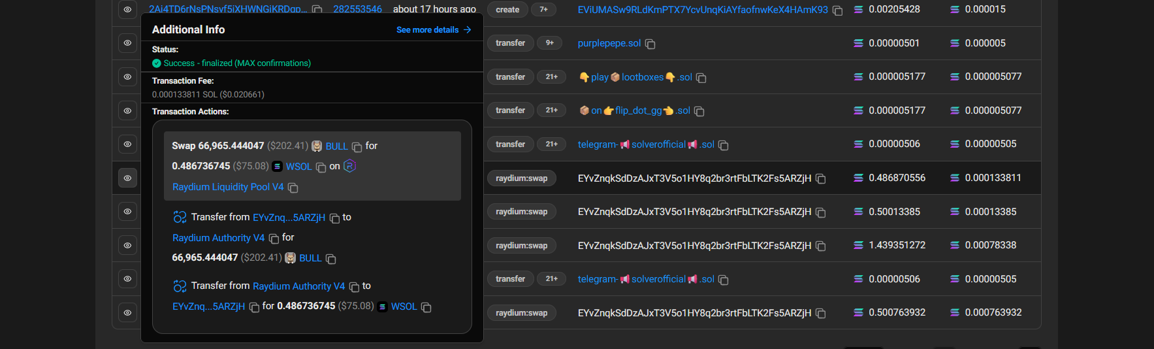Open block 282553546 link
The image size is (1154, 349).
pyautogui.click(x=357, y=9)
